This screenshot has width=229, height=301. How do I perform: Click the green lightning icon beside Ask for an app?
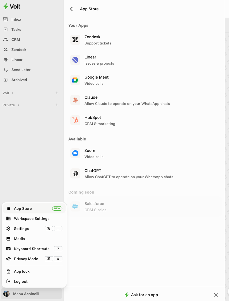tap(127, 295)
